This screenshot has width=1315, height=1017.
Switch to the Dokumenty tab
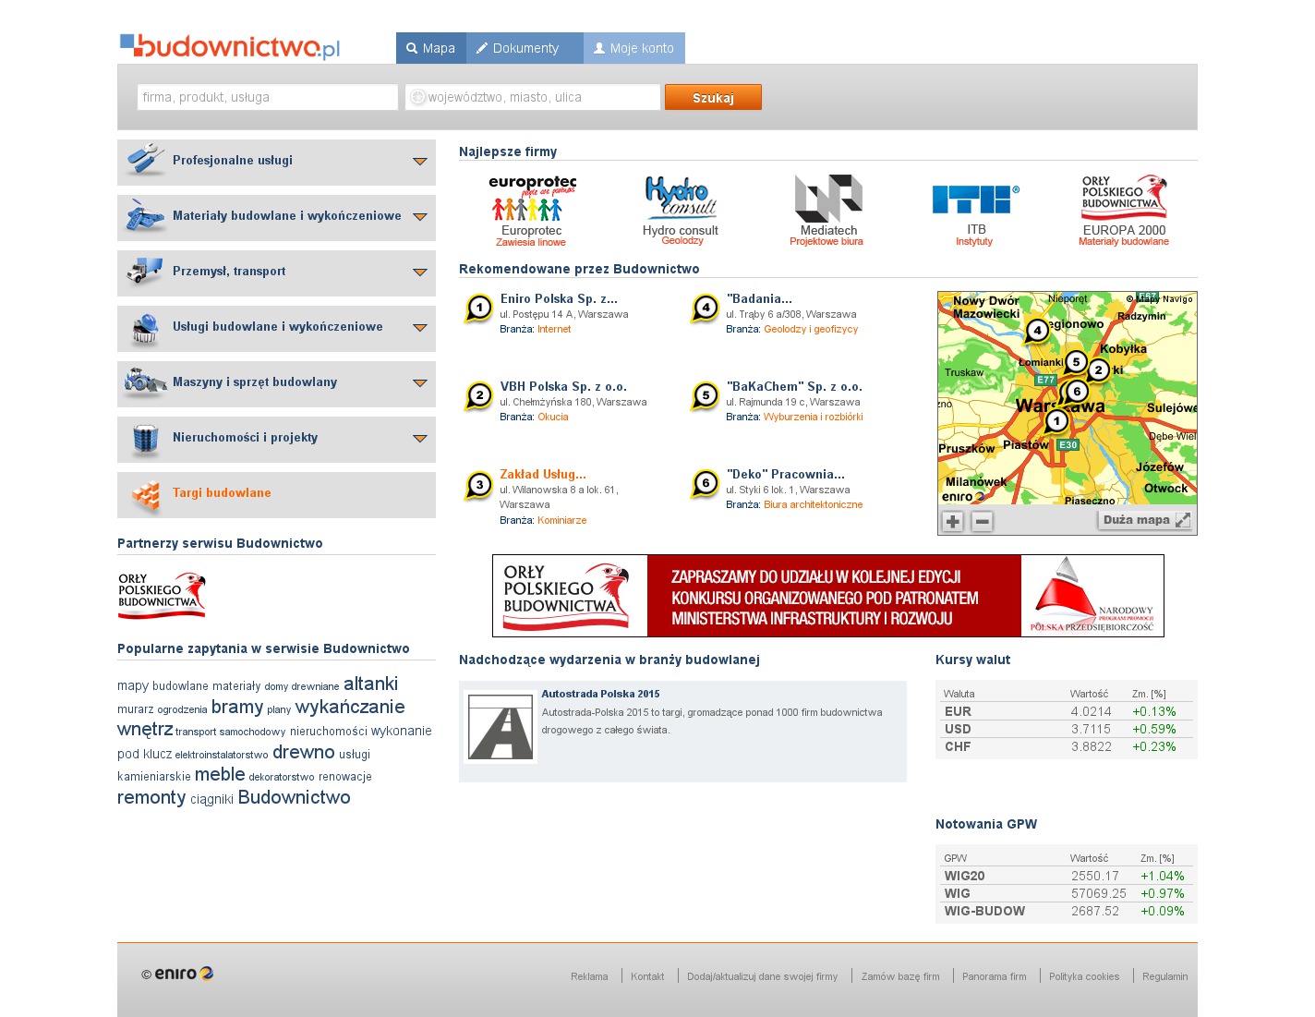click(525, 48)
